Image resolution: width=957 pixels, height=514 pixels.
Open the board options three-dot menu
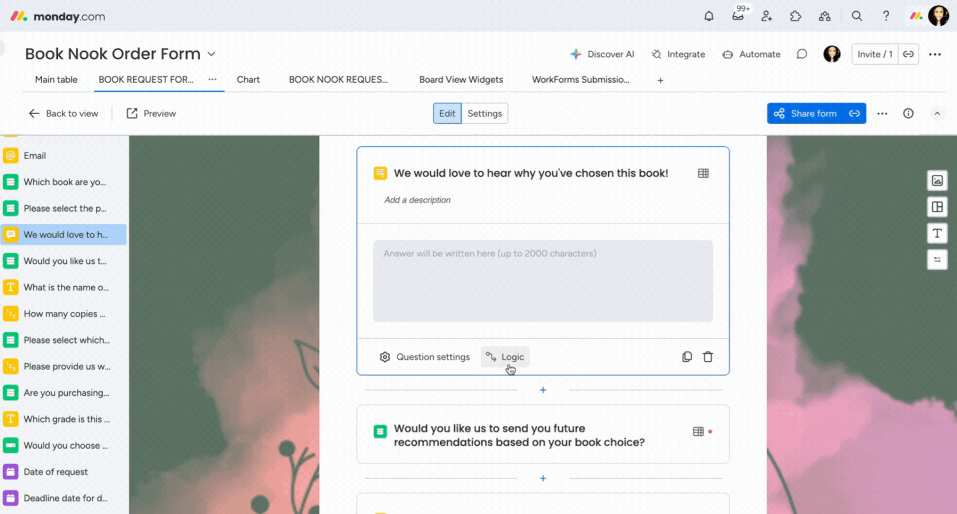click(935, 54)
